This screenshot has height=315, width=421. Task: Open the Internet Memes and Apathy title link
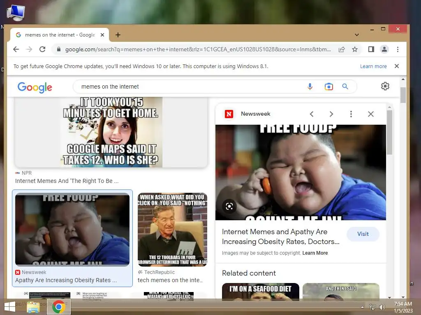point(280,237)
